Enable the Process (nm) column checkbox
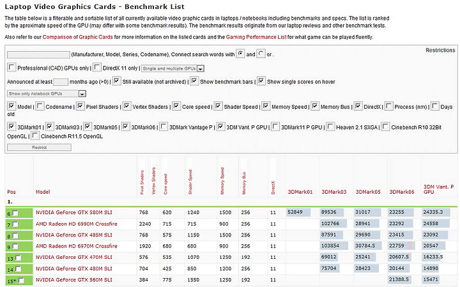The height and width of the screenshot is (287, 460). click(x=388, y=106)
